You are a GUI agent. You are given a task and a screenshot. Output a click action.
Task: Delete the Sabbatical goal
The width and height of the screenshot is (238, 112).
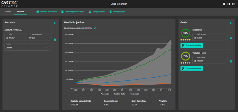(231, 38)
